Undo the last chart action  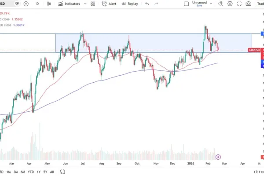(147, 4)
